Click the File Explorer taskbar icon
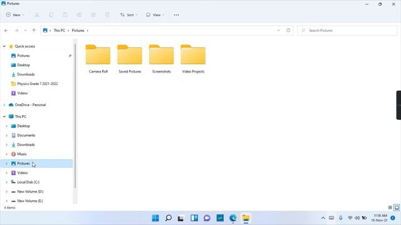This screenshot has height=225, width=401. tap(246, 218)
